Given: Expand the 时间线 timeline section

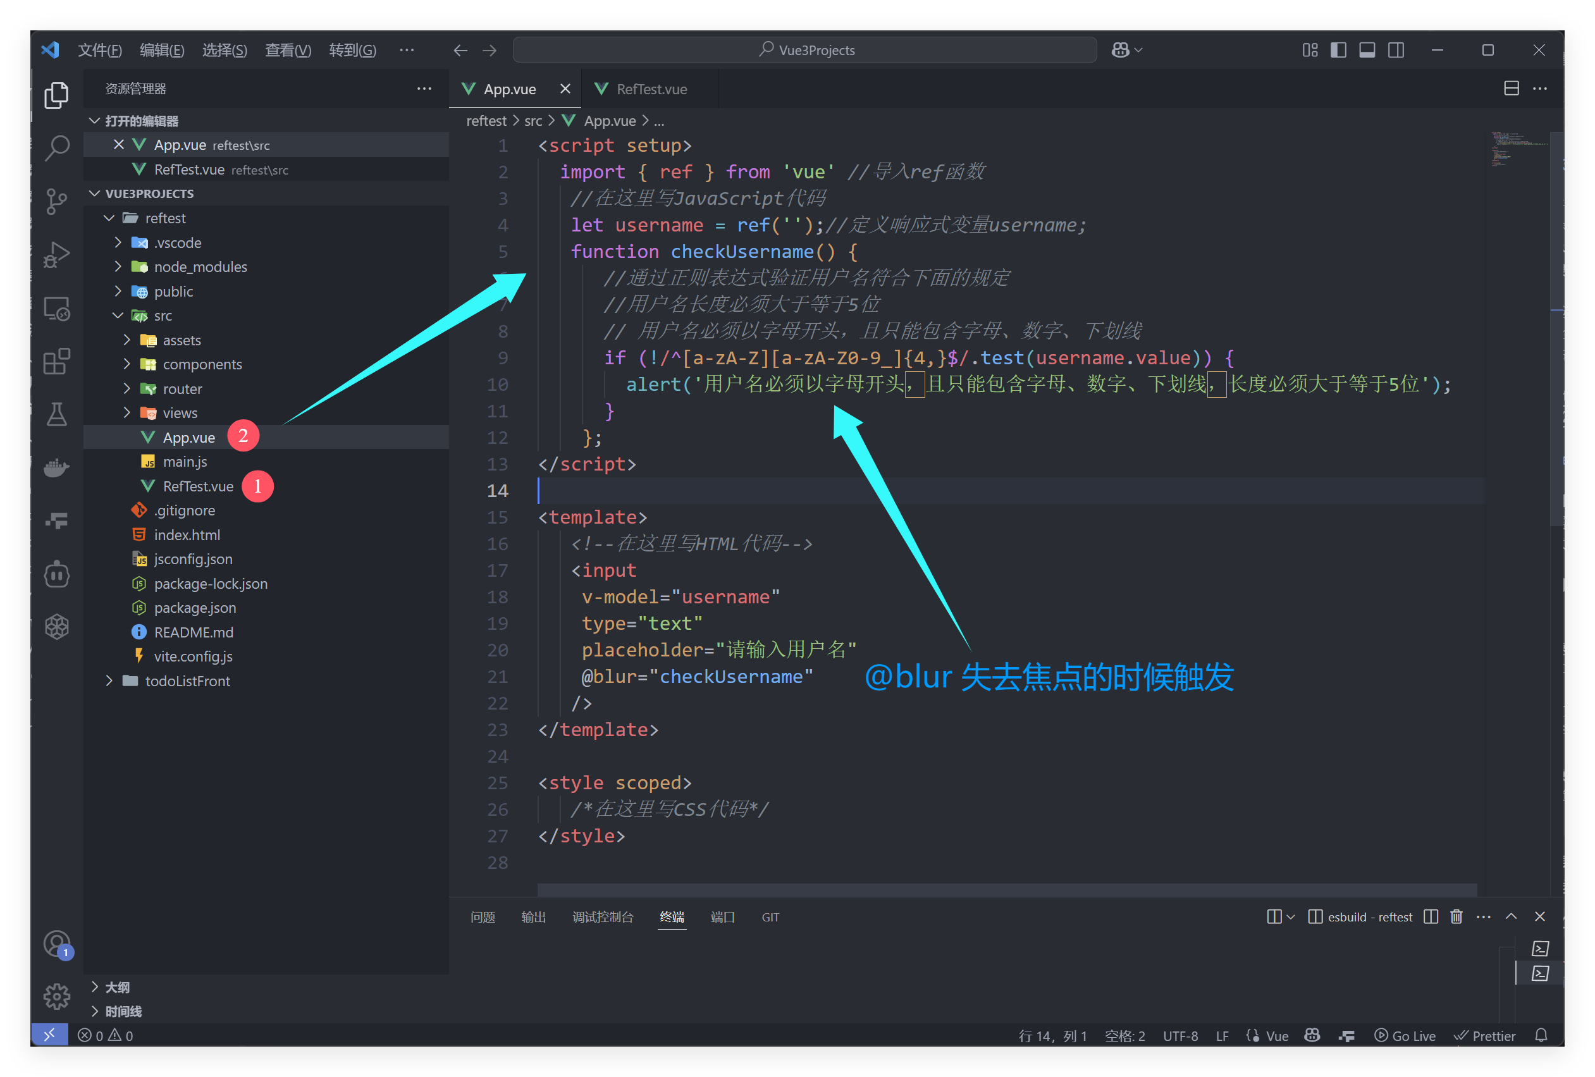Looking at the screenshot, I should [x=266, y=1012].
